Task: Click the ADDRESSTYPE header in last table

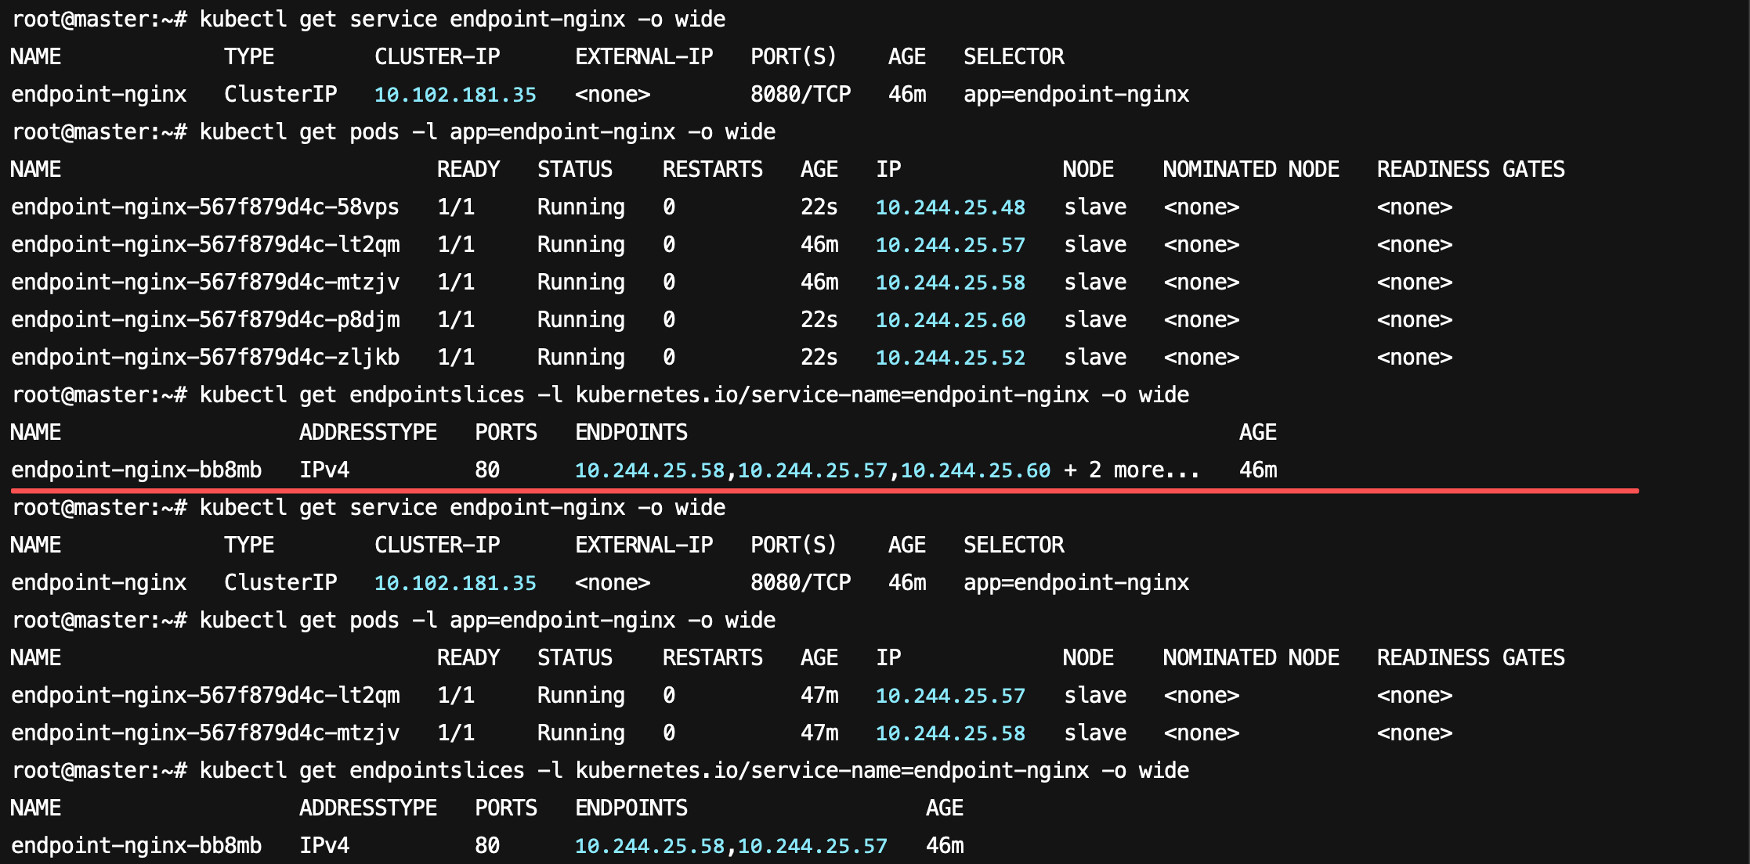Action: (368, 808)
